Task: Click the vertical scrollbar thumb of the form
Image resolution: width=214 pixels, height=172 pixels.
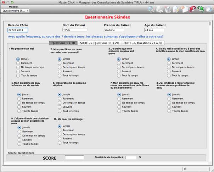Action: click(x=210, y=23)
